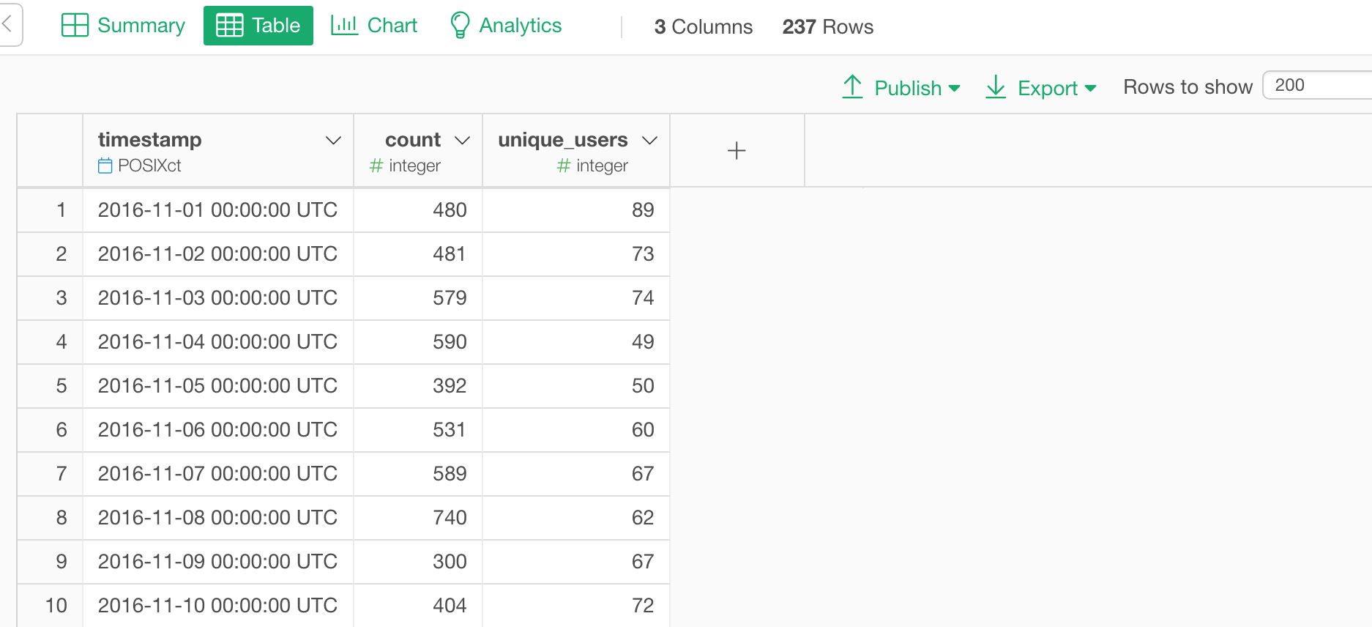Add a new column with plus button

click(737, 150)
